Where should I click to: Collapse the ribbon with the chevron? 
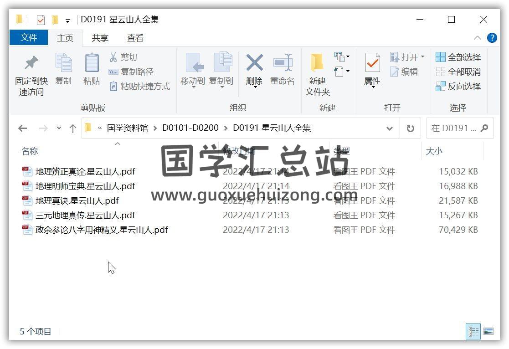point(477,38)
